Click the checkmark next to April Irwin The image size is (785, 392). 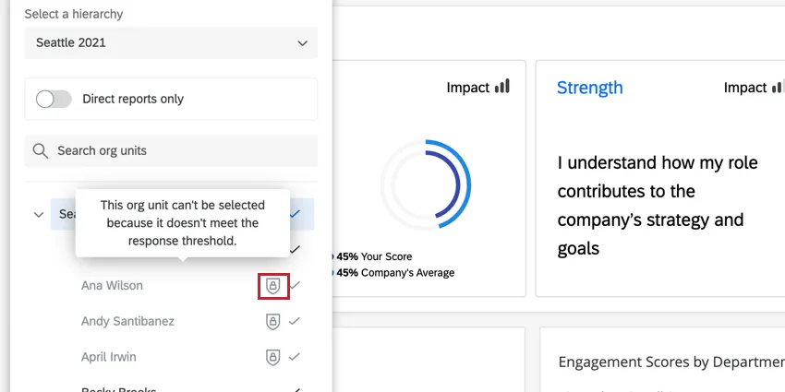pos(295,357)
